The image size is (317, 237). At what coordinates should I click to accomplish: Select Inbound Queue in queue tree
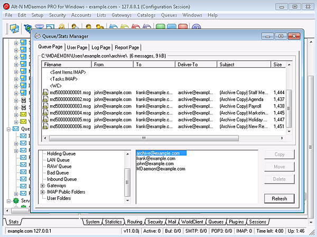(62, 179)
